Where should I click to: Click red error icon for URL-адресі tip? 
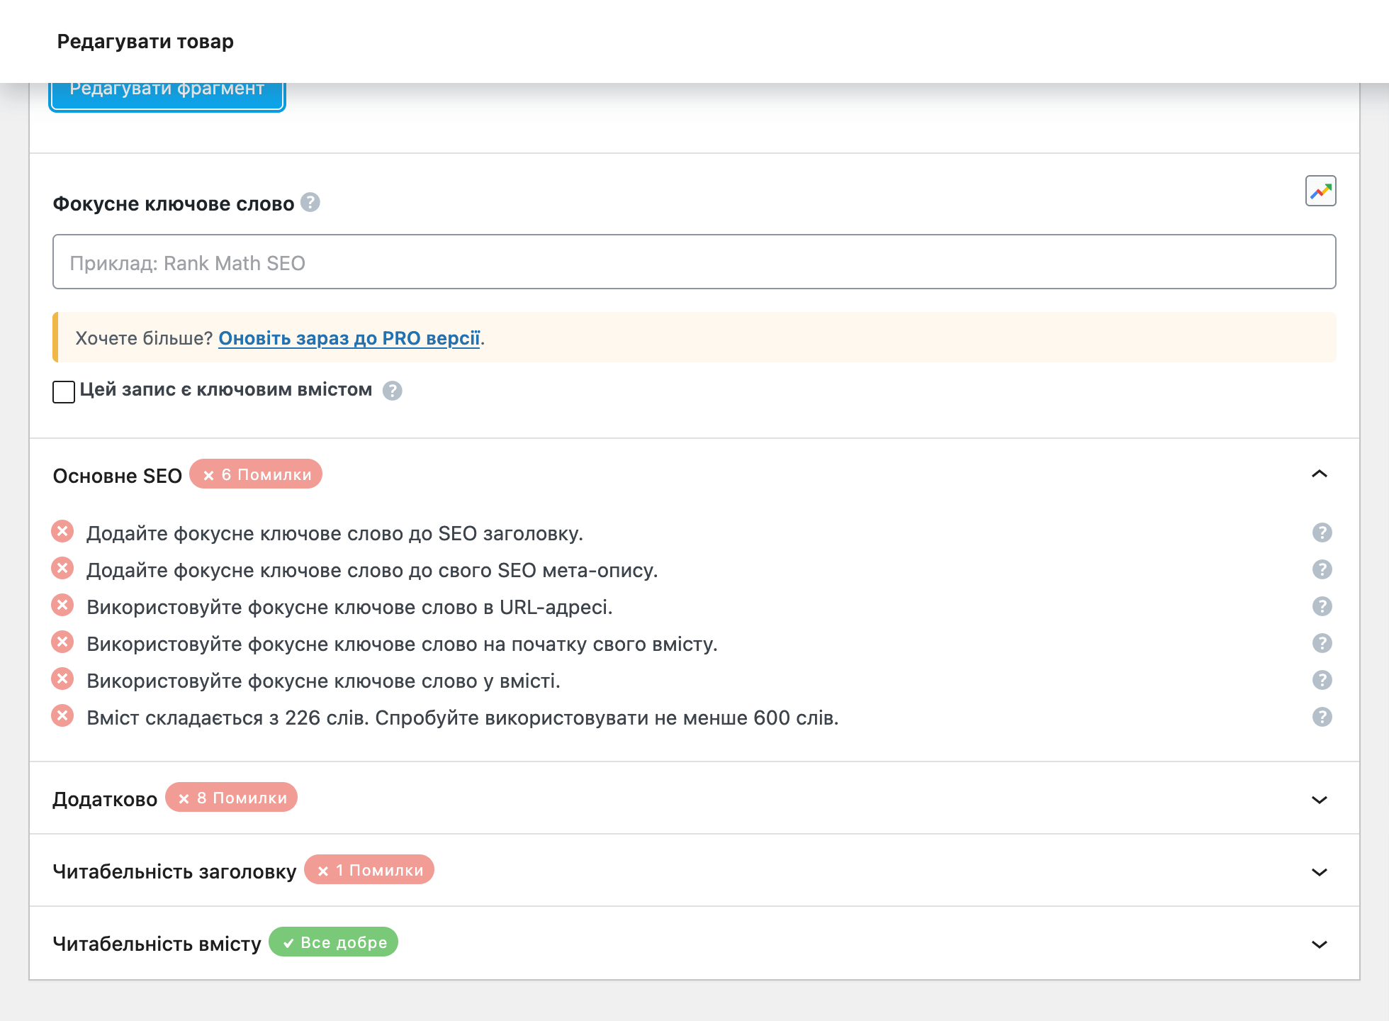(62, 605)
